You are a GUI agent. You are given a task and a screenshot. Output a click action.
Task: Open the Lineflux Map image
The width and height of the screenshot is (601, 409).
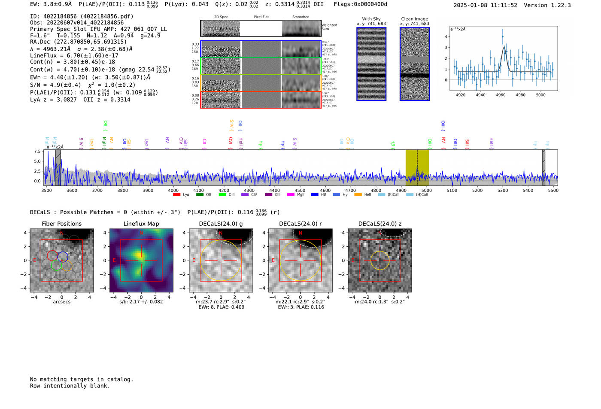click(x=141, y=261)
